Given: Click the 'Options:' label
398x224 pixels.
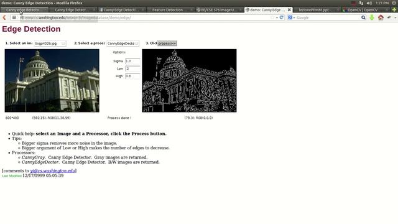Looking at the screenshot, I should click(x=119, y=52).
